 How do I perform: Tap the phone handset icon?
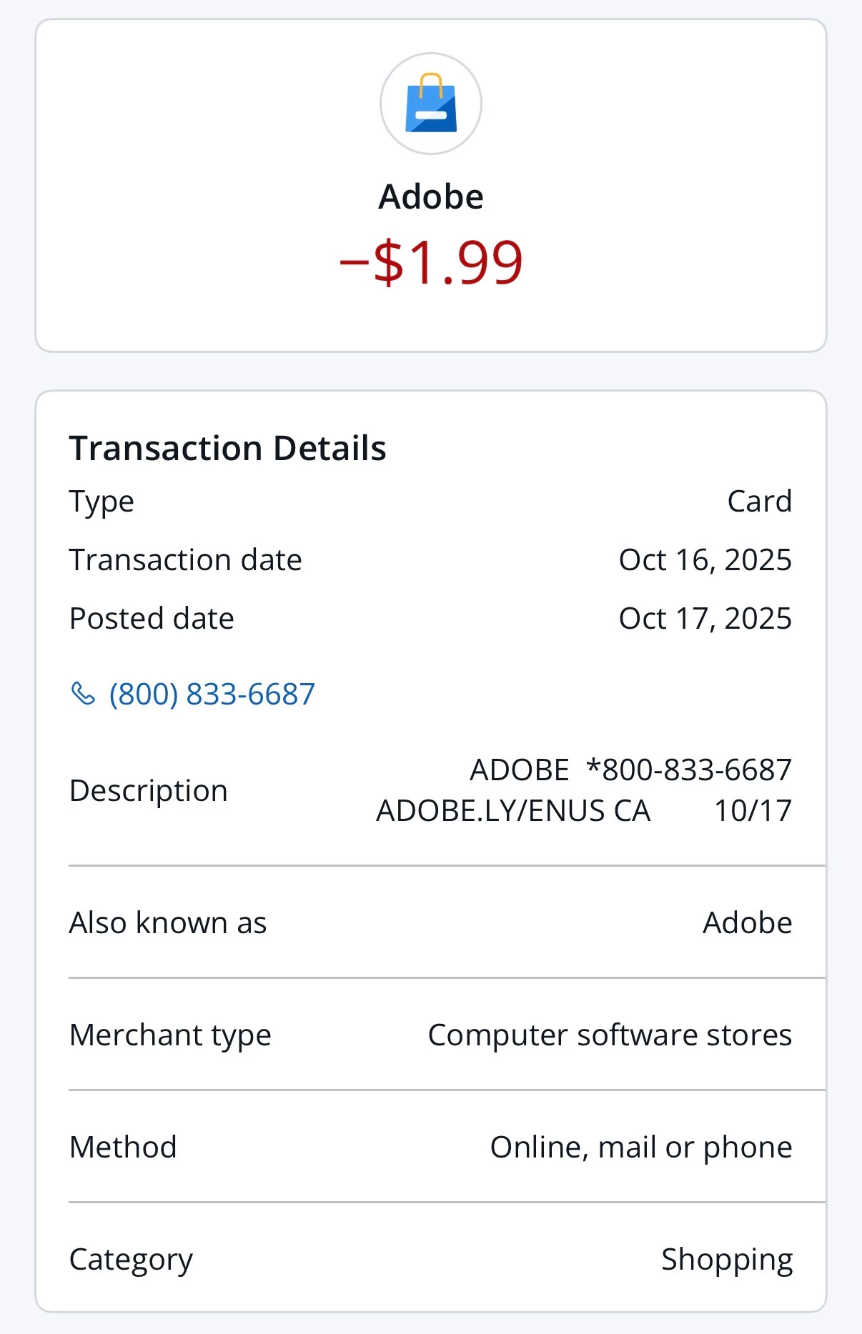pos(83,693)
